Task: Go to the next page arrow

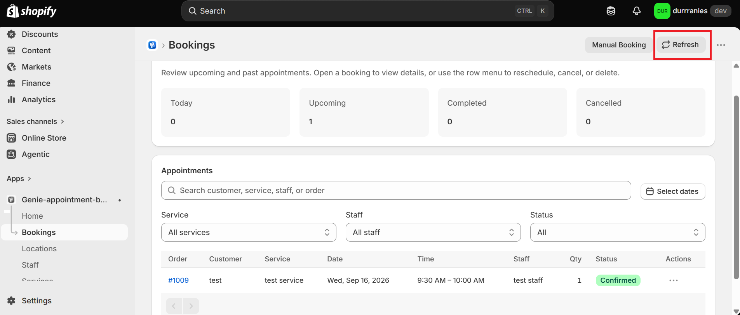Action: pos(191,306)
